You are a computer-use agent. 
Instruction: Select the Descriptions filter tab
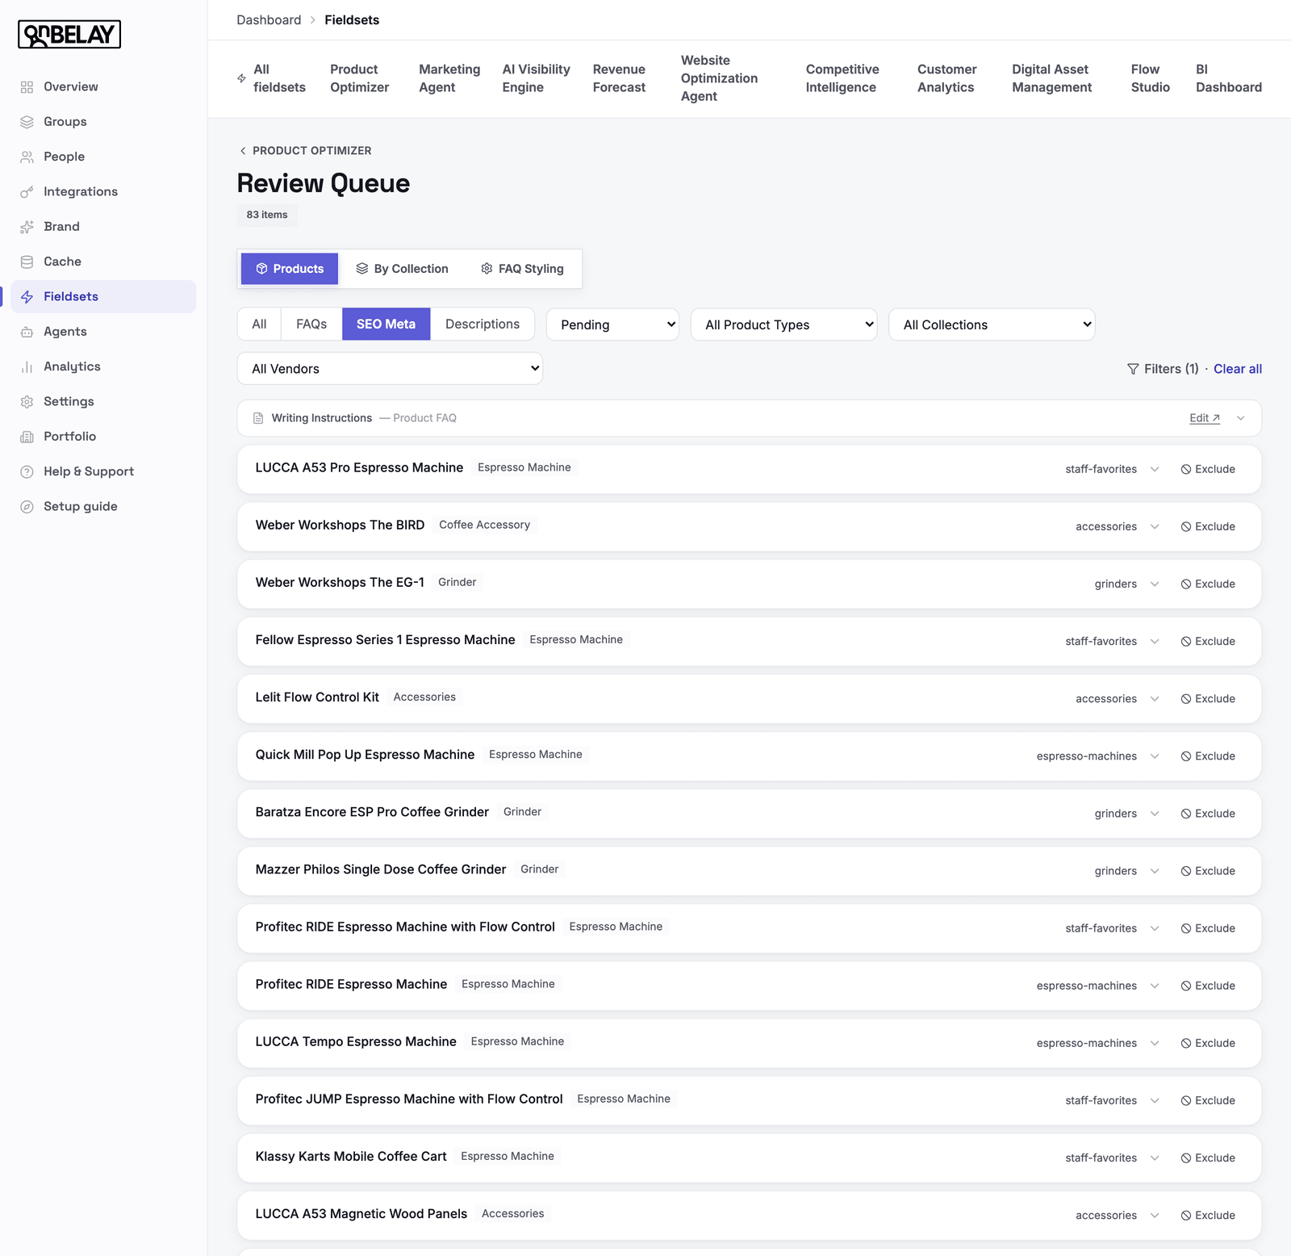click(483, 324)
